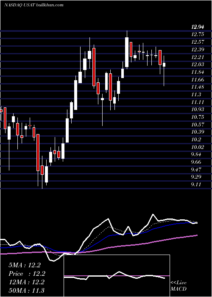212x297 pixels.
Task: Select the 10.2 price label
Action: tap(196, 140)
